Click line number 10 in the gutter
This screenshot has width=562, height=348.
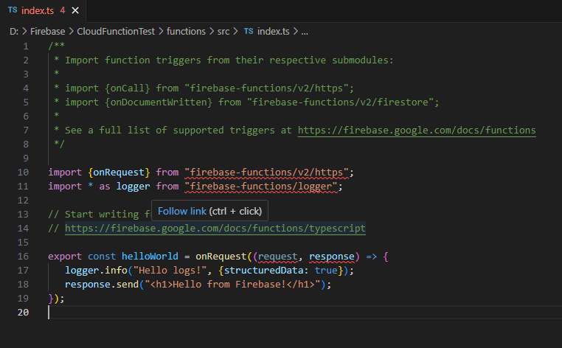(23, 173)
